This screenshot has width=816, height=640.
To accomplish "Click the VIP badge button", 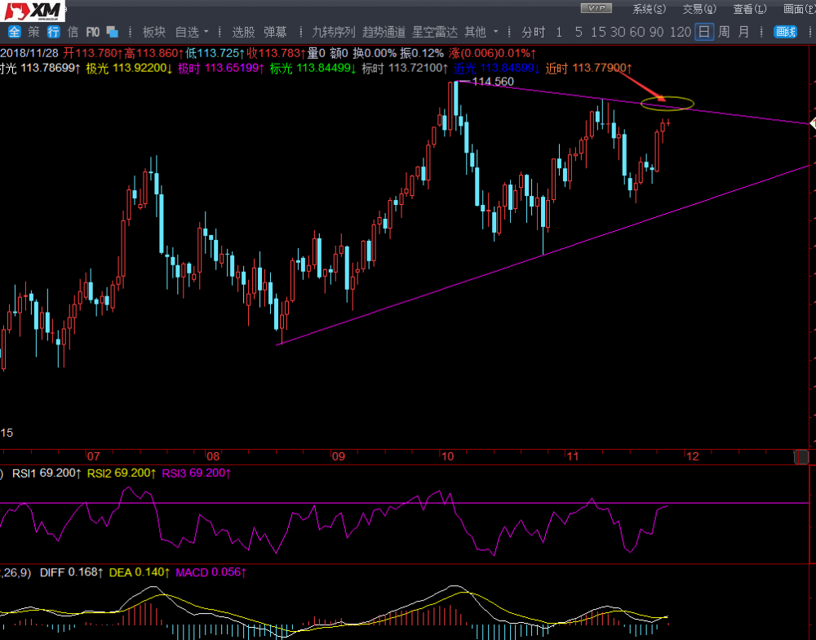I will pos(596,8).
